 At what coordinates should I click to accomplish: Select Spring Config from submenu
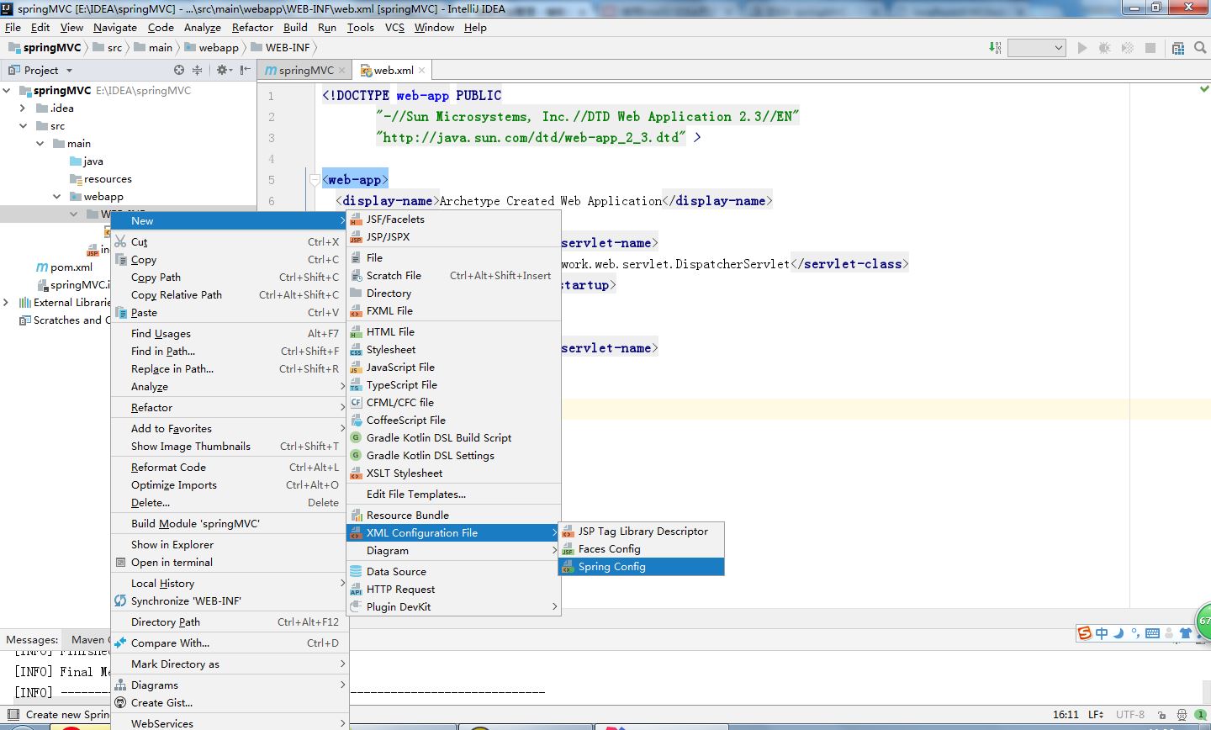611,567
